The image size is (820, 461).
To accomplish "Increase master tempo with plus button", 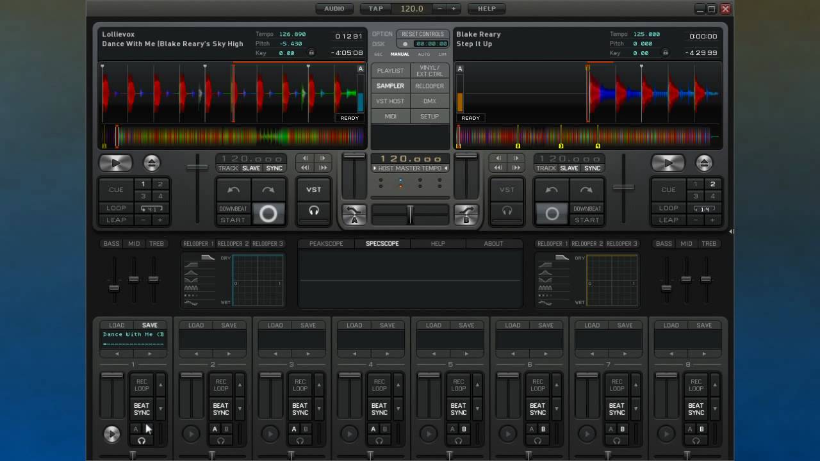I will 454,8.
